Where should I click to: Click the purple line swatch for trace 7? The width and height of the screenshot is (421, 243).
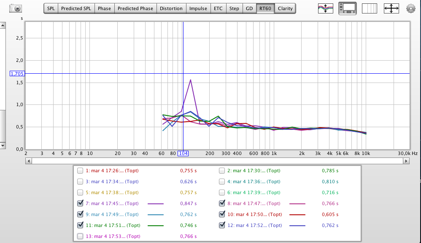coord(156,204)
